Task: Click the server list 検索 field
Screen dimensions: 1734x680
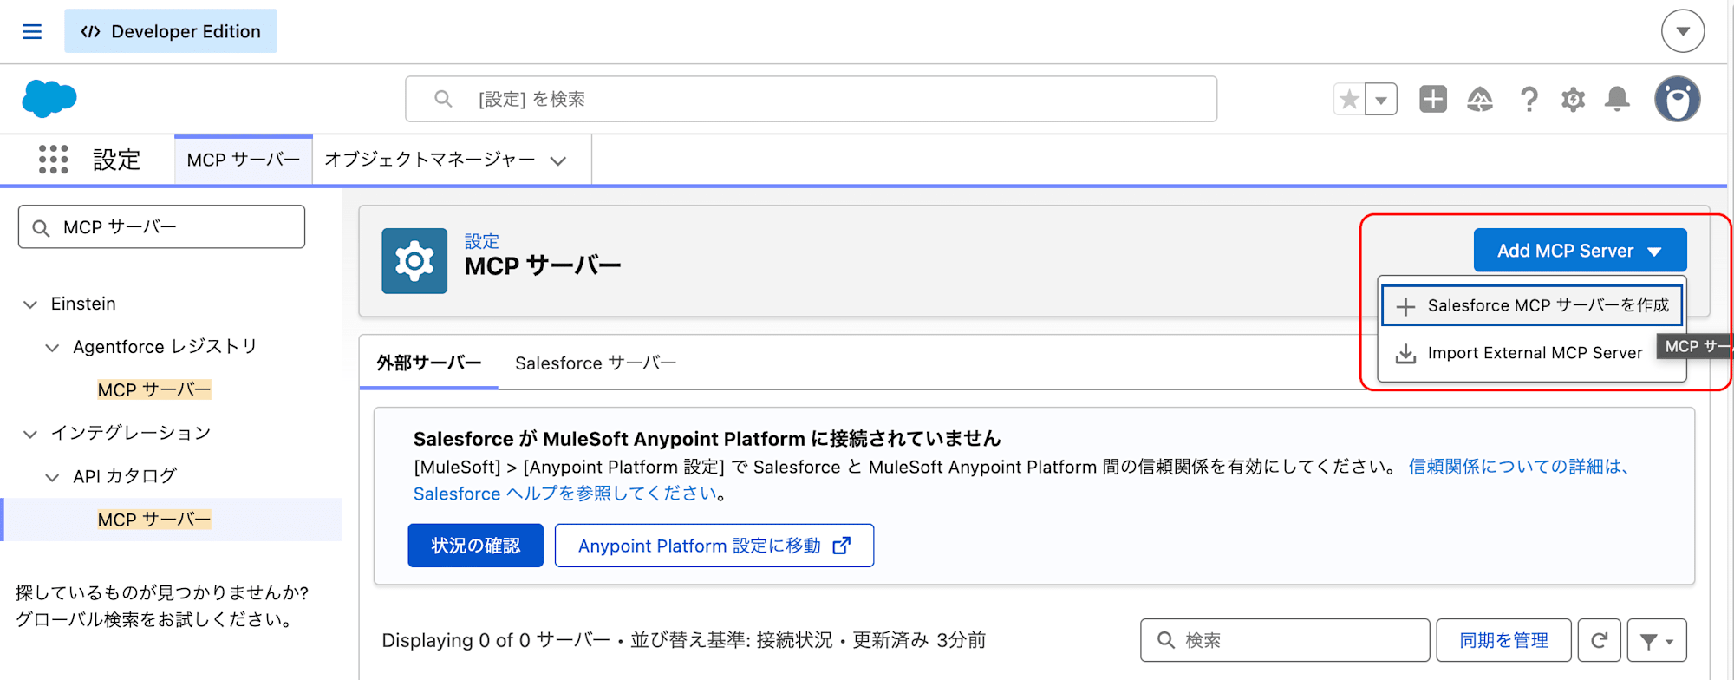Action: (1285, 640)
